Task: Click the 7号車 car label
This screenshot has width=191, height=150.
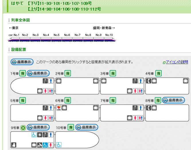Action: 105,101
